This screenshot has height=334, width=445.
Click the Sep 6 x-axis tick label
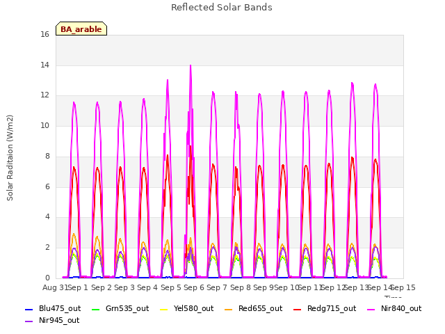click(194, 287)
